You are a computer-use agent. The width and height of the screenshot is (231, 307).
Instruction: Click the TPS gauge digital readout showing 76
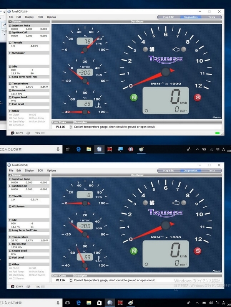(85, 41)
